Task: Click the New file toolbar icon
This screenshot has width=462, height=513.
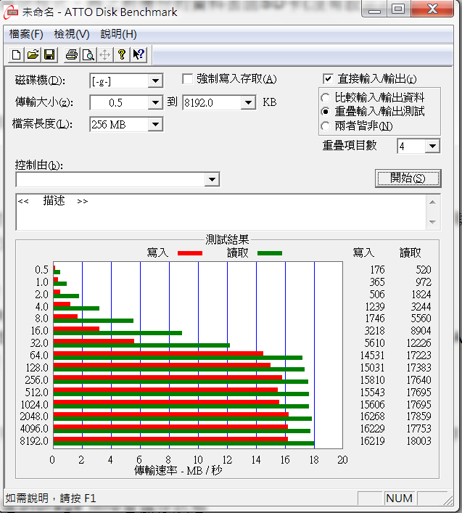Action: [x=17, y=54]
